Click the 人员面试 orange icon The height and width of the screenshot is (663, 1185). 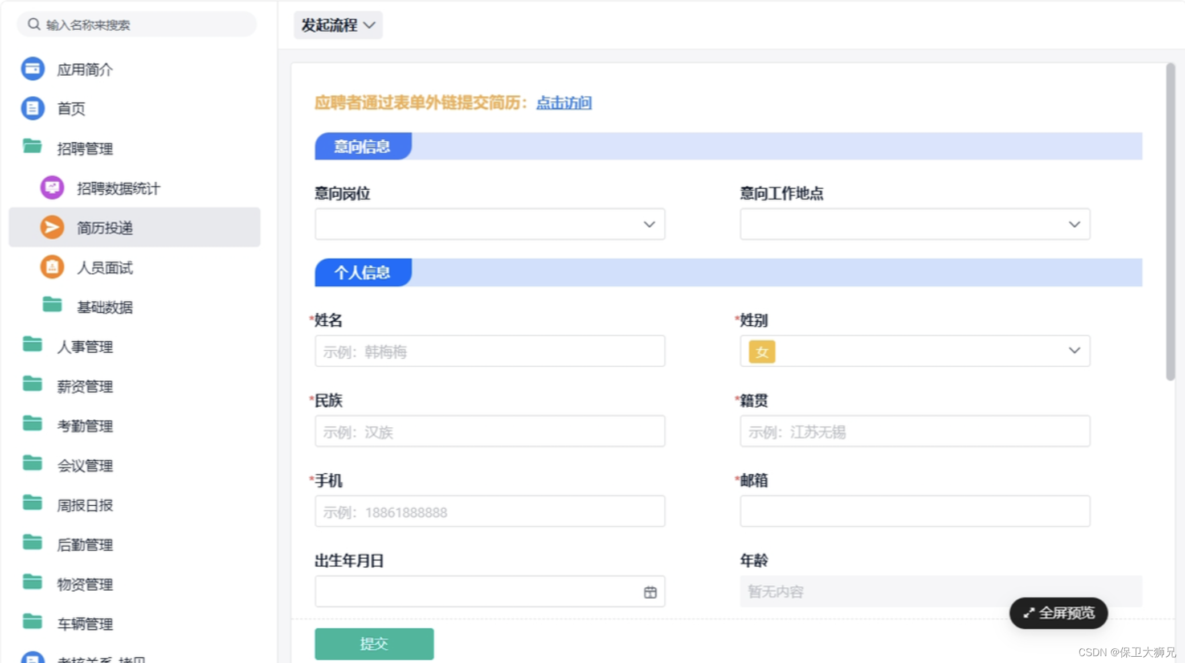point(52,267)
